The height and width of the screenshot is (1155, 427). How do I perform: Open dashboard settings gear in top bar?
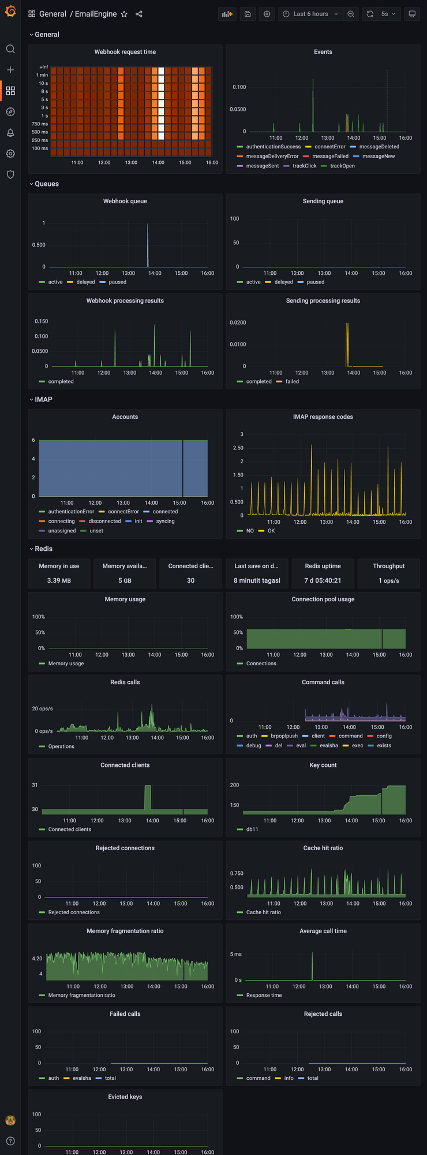(x=267, y=14)
